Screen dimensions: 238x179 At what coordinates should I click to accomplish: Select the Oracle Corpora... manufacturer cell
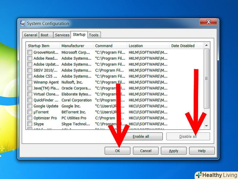[x=76, y=88]
